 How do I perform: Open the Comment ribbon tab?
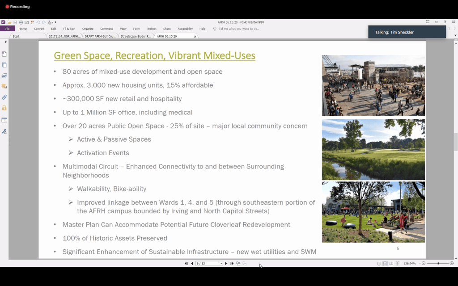coord(106,29)
